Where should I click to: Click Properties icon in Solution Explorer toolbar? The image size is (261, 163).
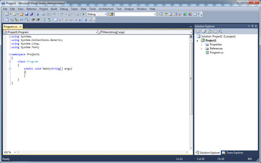coord(197,31)
